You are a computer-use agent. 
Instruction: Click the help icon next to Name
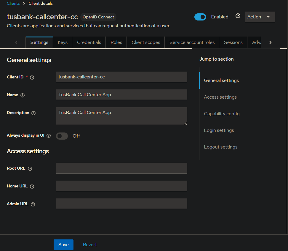pos(23,95)
